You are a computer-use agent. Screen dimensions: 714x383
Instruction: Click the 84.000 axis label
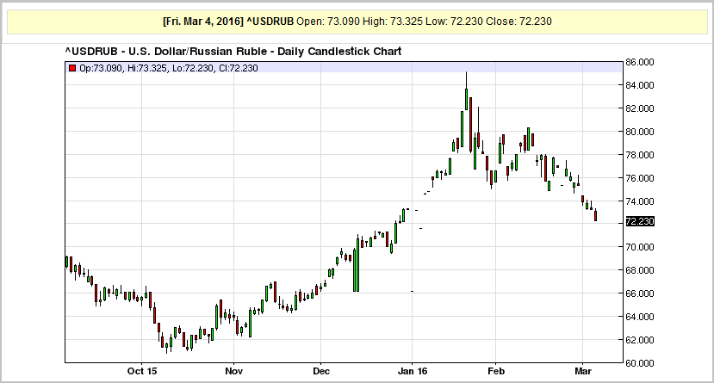[640, 85]
